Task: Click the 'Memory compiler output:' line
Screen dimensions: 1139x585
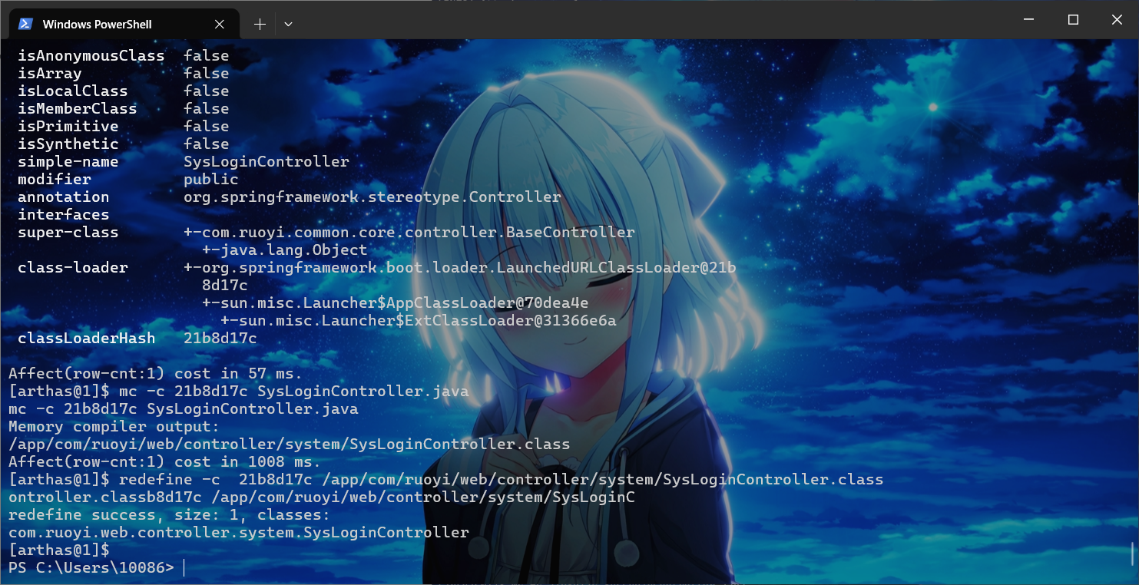Action: pos(114,427)
